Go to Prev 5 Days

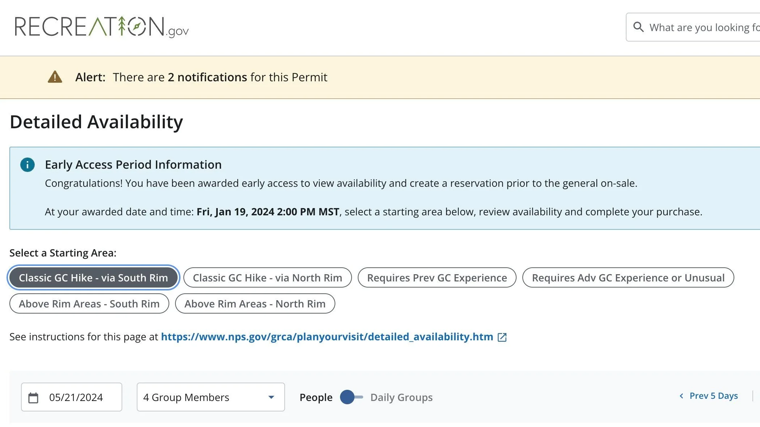coord(713,396)
